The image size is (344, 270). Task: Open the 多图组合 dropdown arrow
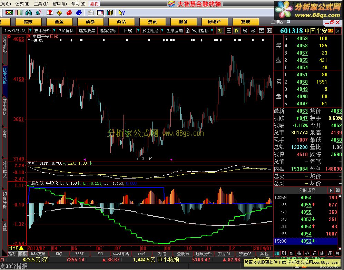pyautogui.click(x=162, y=30)
